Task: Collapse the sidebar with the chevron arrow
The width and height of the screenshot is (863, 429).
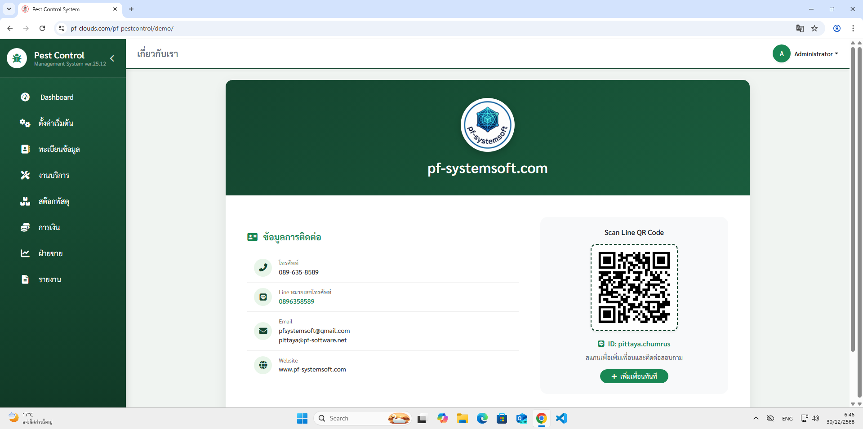Action: [112, 58]
